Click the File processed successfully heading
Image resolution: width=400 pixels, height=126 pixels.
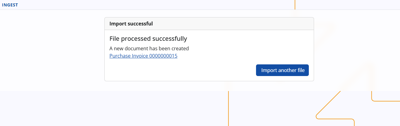click(x=148, y=39)
